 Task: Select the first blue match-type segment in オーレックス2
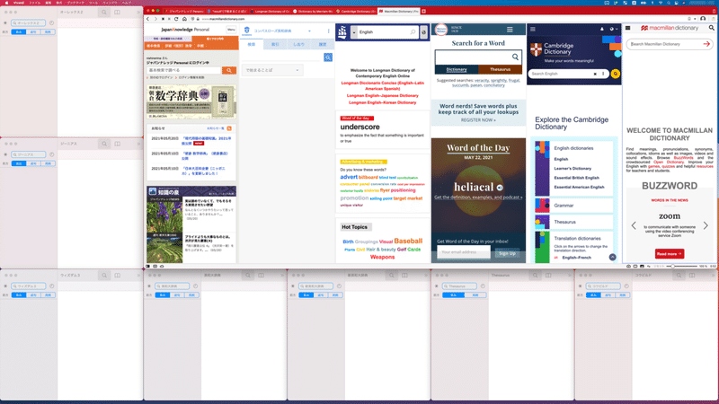18,32
